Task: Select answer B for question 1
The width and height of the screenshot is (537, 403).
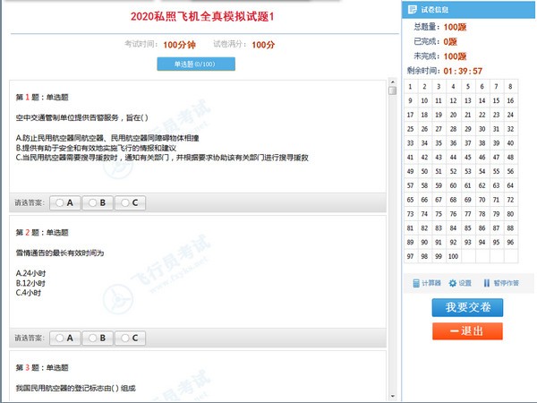Action: point(98,202)
